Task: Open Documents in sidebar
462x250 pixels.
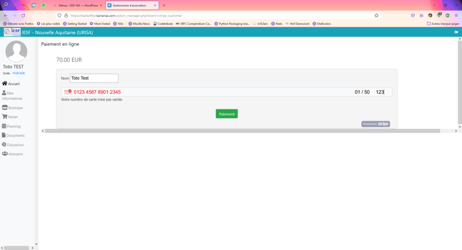Action: pos(13,135)
